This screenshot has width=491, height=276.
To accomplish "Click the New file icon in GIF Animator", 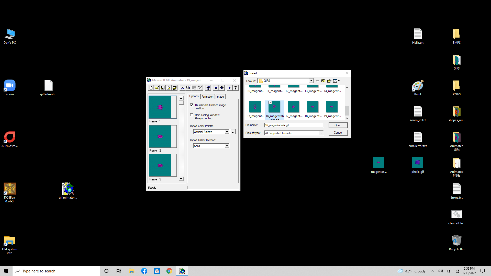I will (151, 88).
